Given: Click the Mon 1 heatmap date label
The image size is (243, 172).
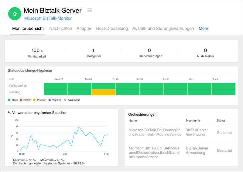Looking at the screenshot, I should [x=192, y=79].
